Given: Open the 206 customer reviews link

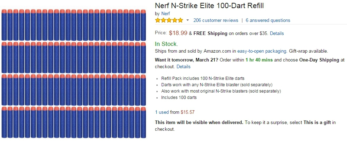Looking at the screenshot, I should coord(216,20).
